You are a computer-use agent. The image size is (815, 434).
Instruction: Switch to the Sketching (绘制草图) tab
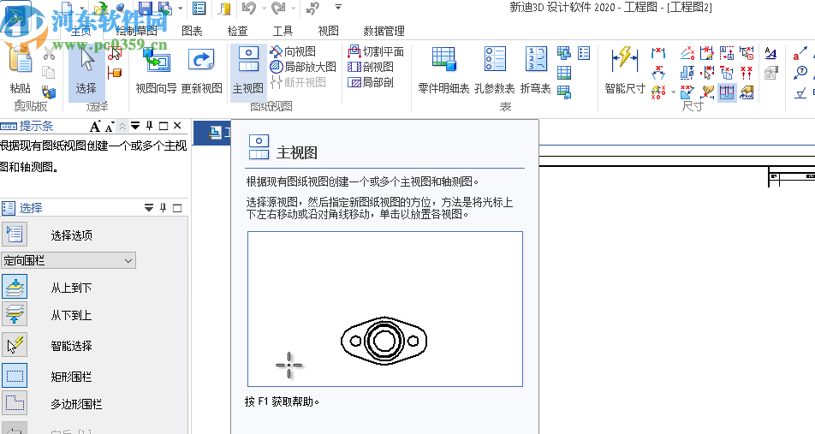tap(136, 31)
